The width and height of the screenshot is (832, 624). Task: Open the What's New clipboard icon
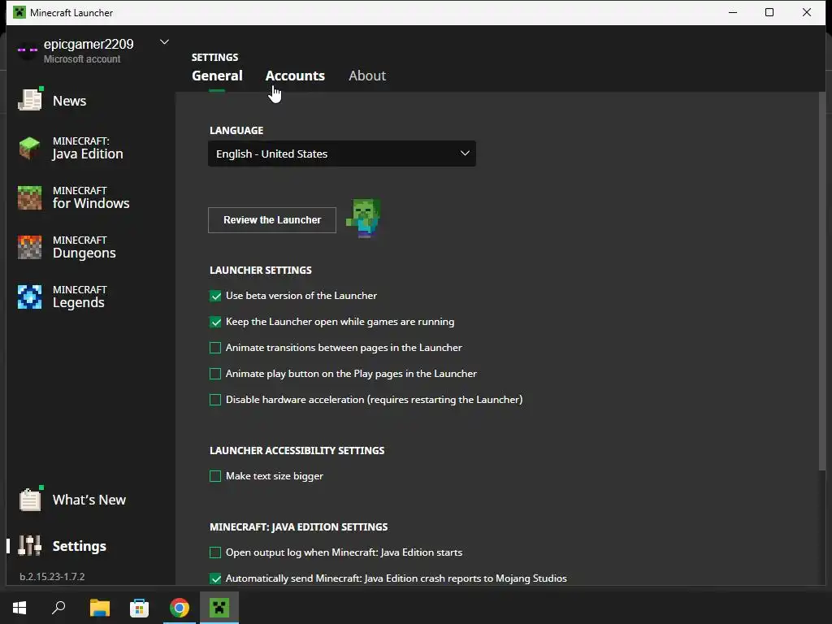[x=30, y=499]
